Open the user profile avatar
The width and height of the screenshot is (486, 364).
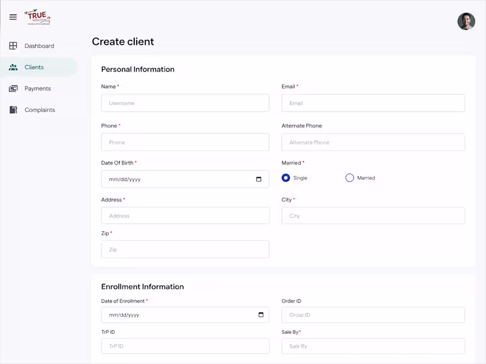466,21
